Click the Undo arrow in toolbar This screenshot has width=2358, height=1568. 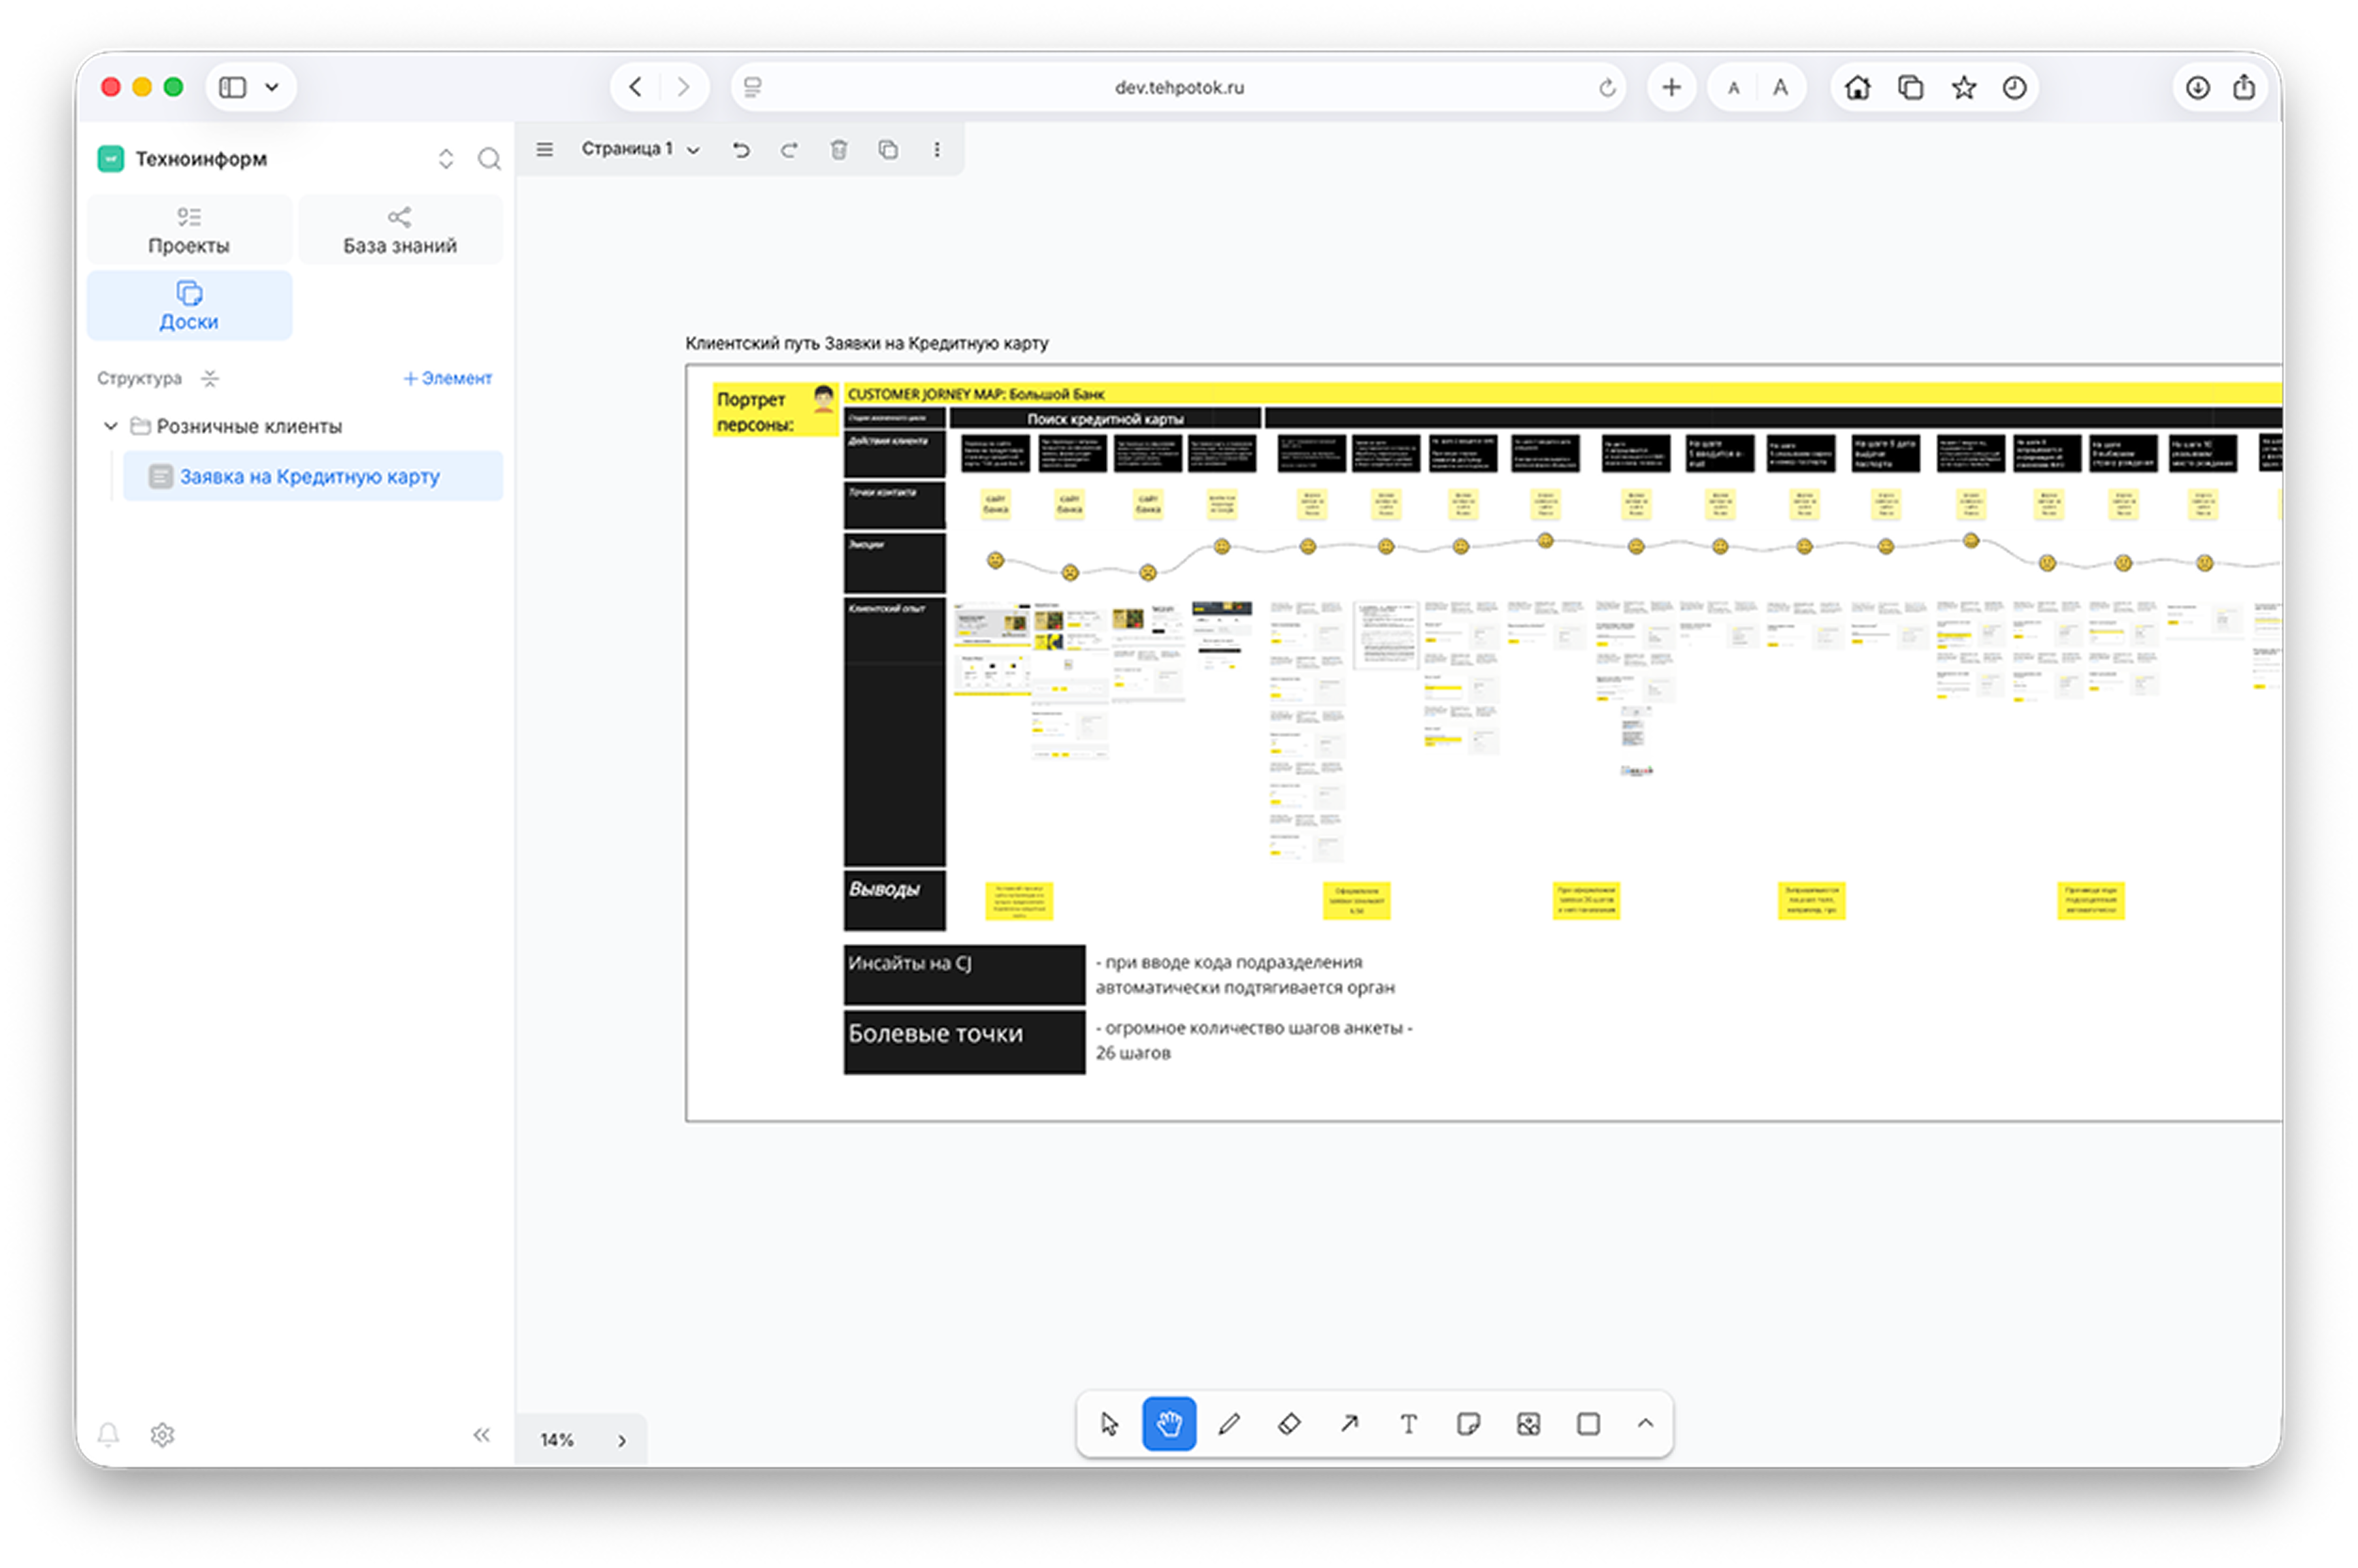coord(741,149)
